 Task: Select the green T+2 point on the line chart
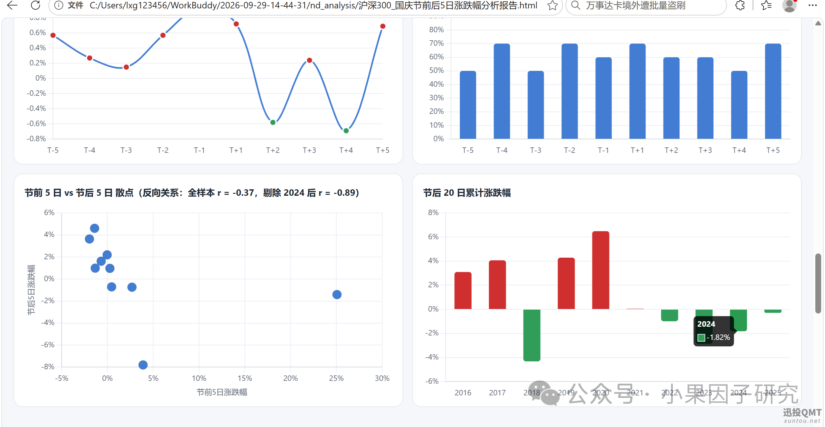tap(273, 122)
